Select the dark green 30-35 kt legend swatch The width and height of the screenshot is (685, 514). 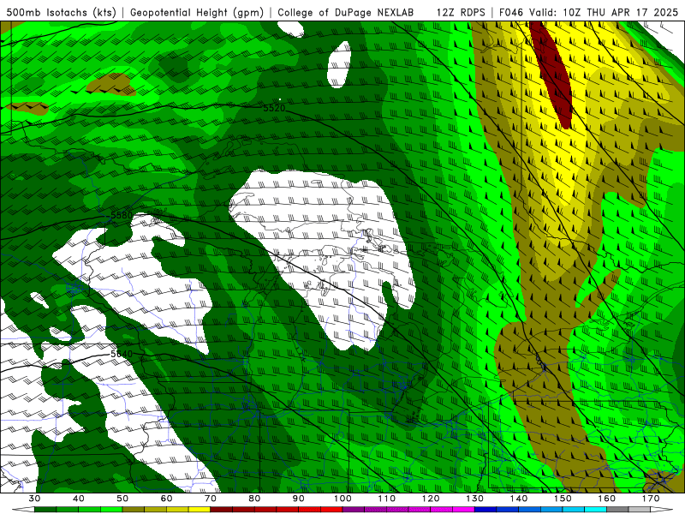45,510
